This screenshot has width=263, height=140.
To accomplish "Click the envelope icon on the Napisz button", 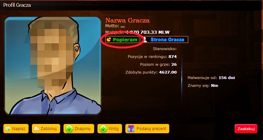I will coord(8,129).
